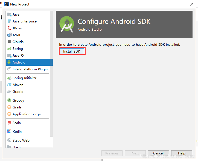Image resolution: width=198 pixels, height=161 pixels.
Task: Click the Static Web globe icon
Action: pyautogui.click(x=9, y=140)
